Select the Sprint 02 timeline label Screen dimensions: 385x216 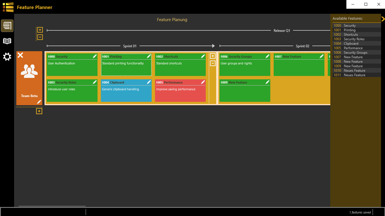tap(303, 46)
